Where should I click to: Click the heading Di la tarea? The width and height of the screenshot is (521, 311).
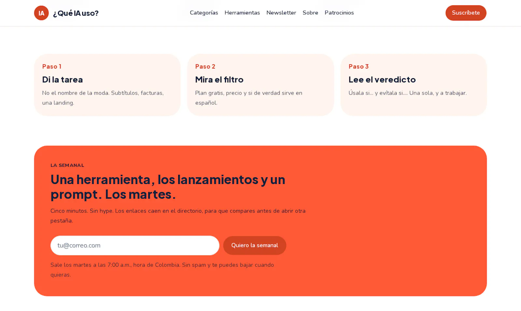coord(63,79)
